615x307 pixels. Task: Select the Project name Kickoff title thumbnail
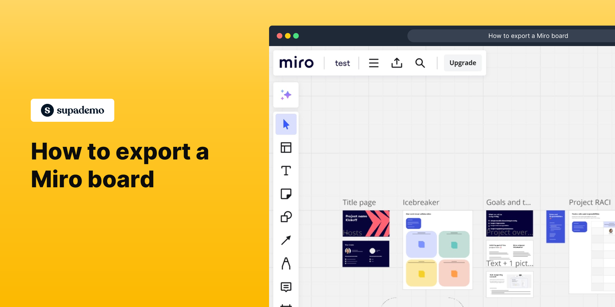coord(366,224)
